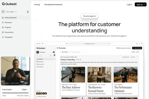Image resolution: width=149 pixels, height=99 pixels.
Task: Click the Quikest logo in the sidebar
Action: 9,4
